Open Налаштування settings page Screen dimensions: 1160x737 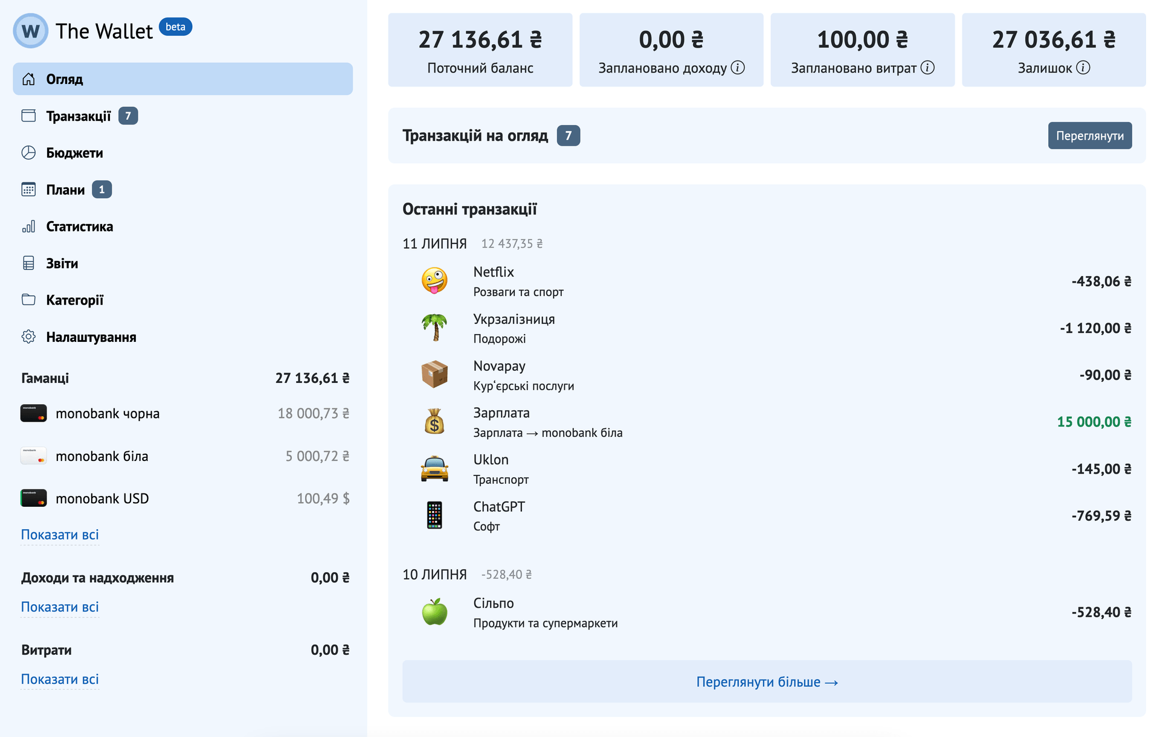tap(182, 337)
